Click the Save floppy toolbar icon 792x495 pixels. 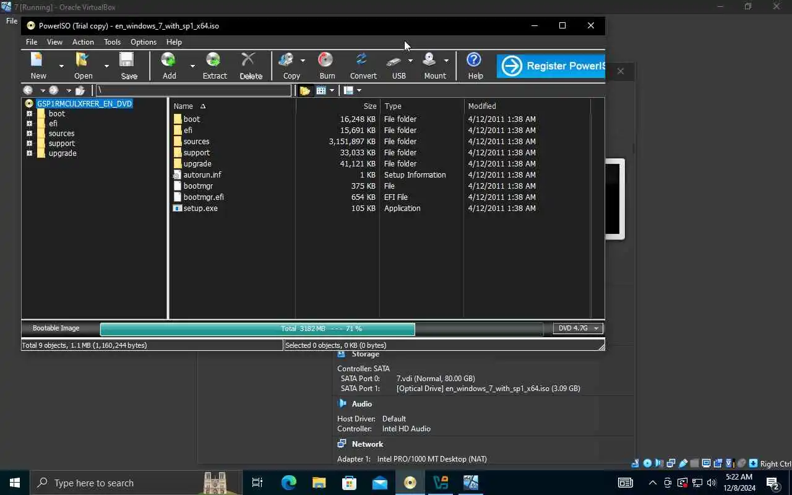(127, 60)
